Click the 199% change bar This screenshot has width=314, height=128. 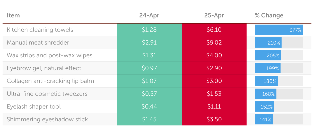tap(279, 68)
